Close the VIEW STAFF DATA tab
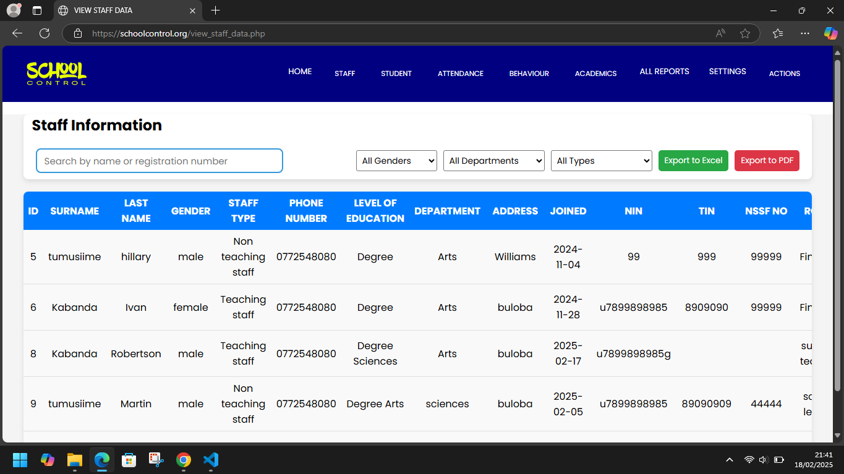Viewport: 844px width, 474px height. click(192, 11)
